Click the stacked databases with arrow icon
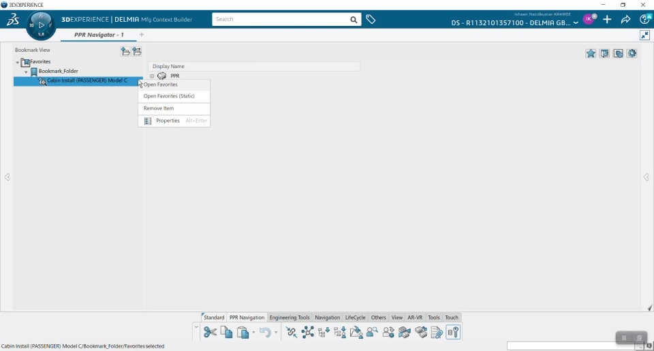 [405, 332]
